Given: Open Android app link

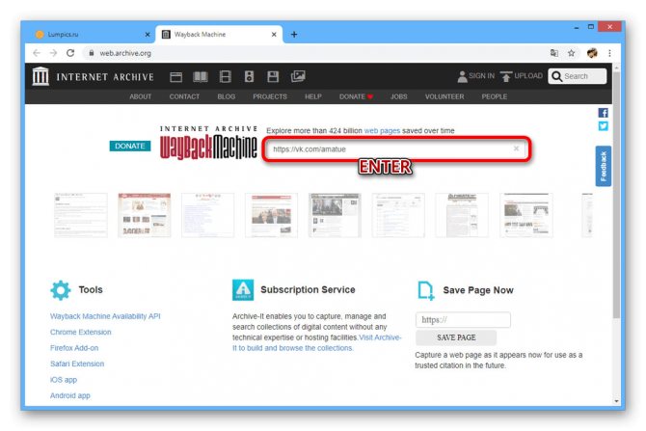Looking at the screenshot, I should pos(70,395).
